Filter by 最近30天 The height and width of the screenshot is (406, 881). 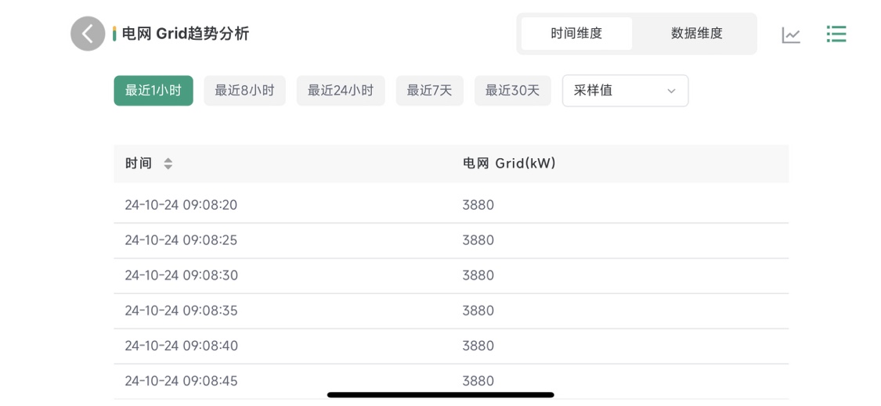click(512, 91)
